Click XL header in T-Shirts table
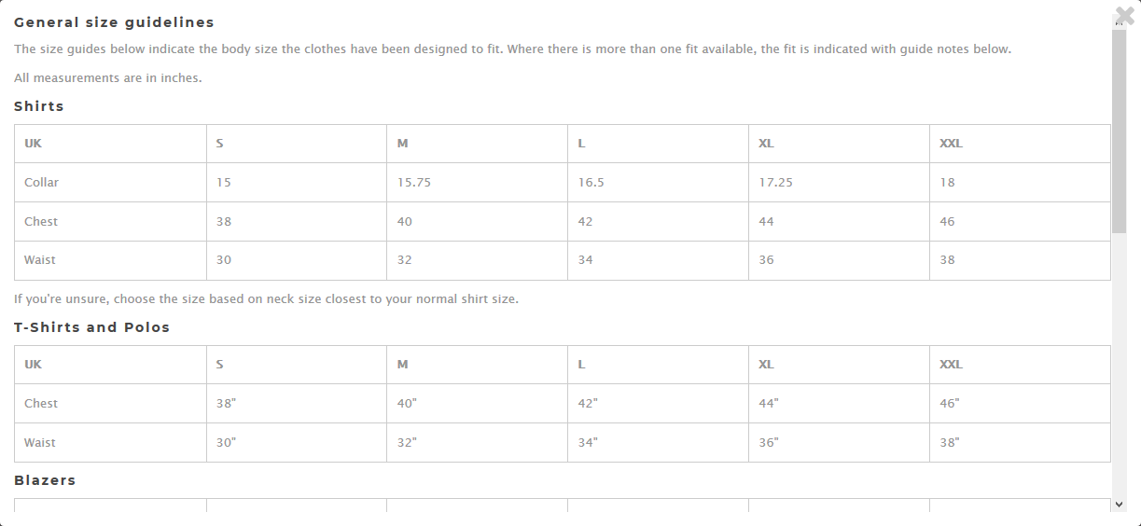 (x=766, y=365)
